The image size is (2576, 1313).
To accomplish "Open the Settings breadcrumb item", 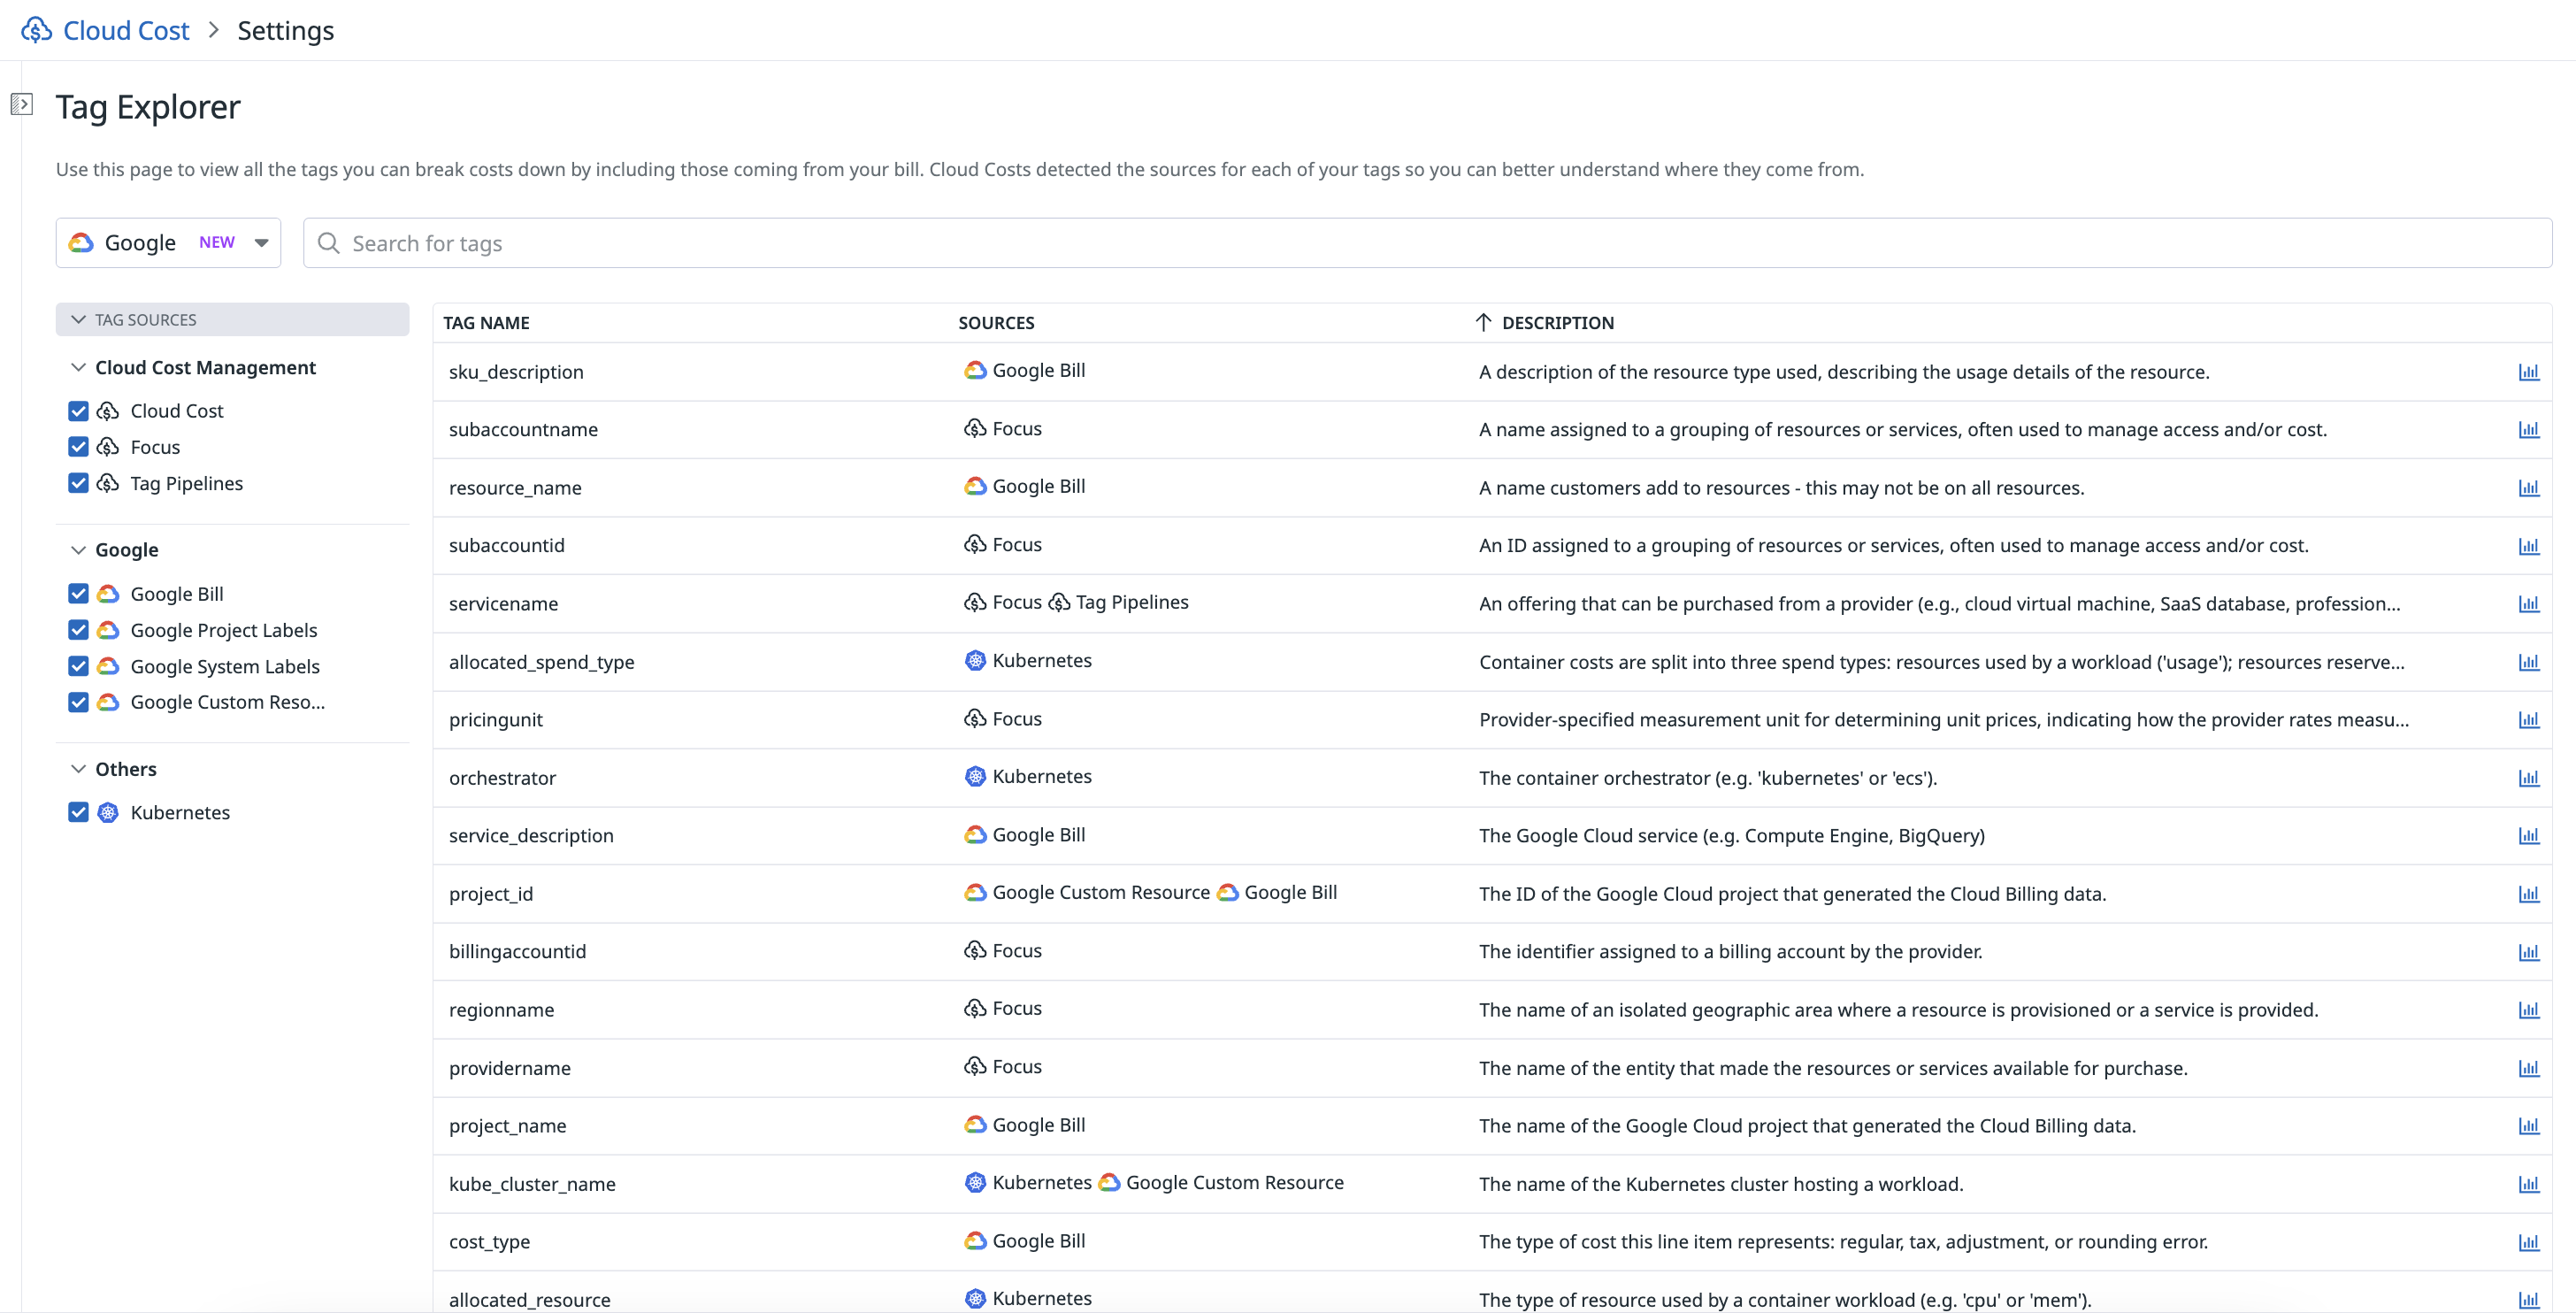I will click(284, 30).
